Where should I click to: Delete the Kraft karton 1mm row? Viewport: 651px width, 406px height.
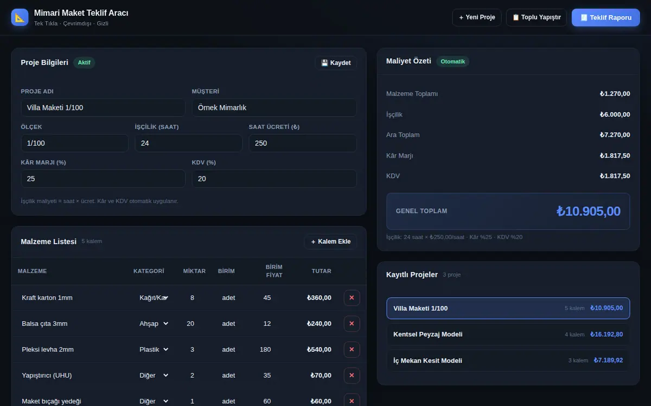(352, 298)
